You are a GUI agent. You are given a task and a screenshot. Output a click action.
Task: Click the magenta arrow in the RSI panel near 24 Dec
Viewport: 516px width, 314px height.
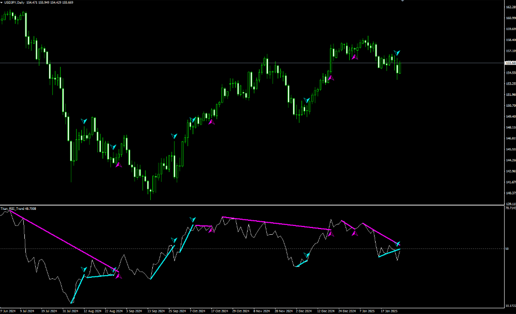click(355, 234)
